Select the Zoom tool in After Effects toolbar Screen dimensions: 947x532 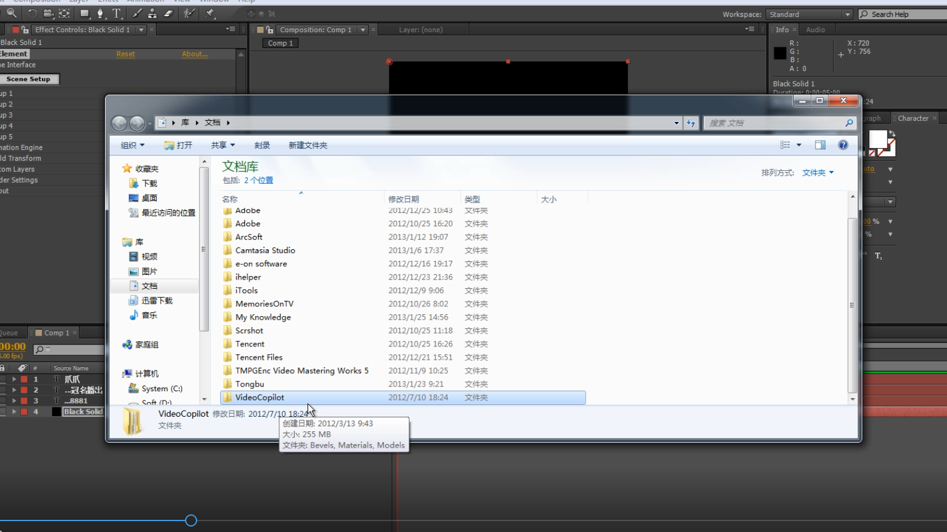click(12, 13)
